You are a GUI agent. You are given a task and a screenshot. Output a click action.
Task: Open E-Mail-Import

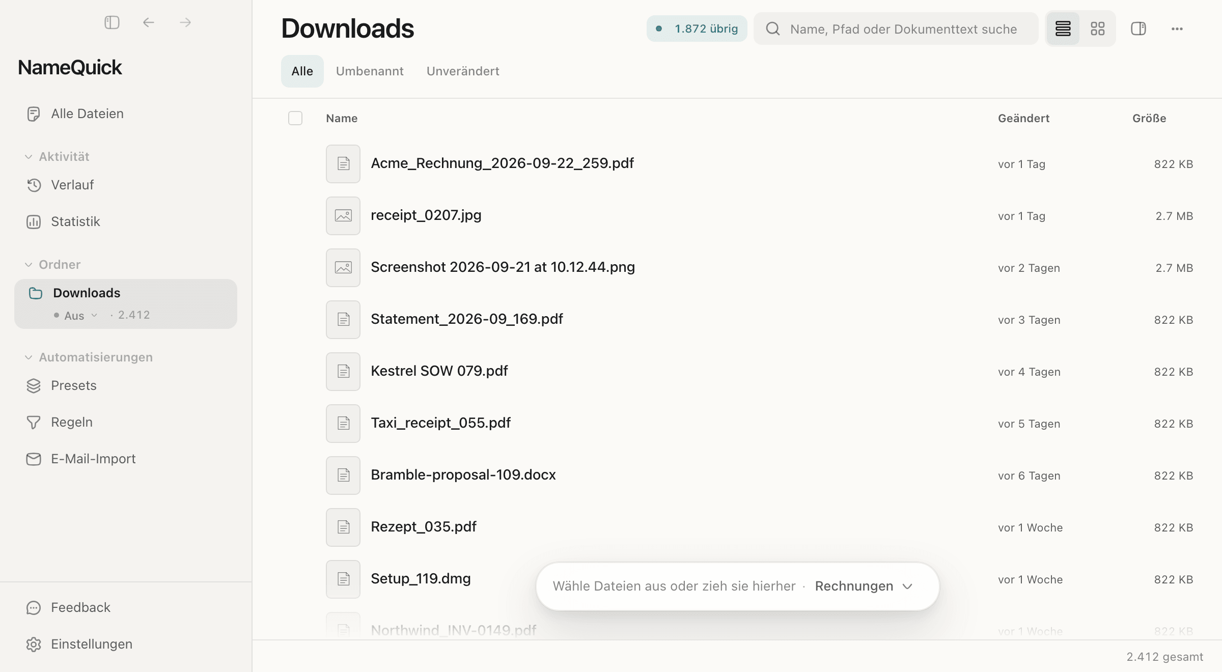[x=126, y=459]
